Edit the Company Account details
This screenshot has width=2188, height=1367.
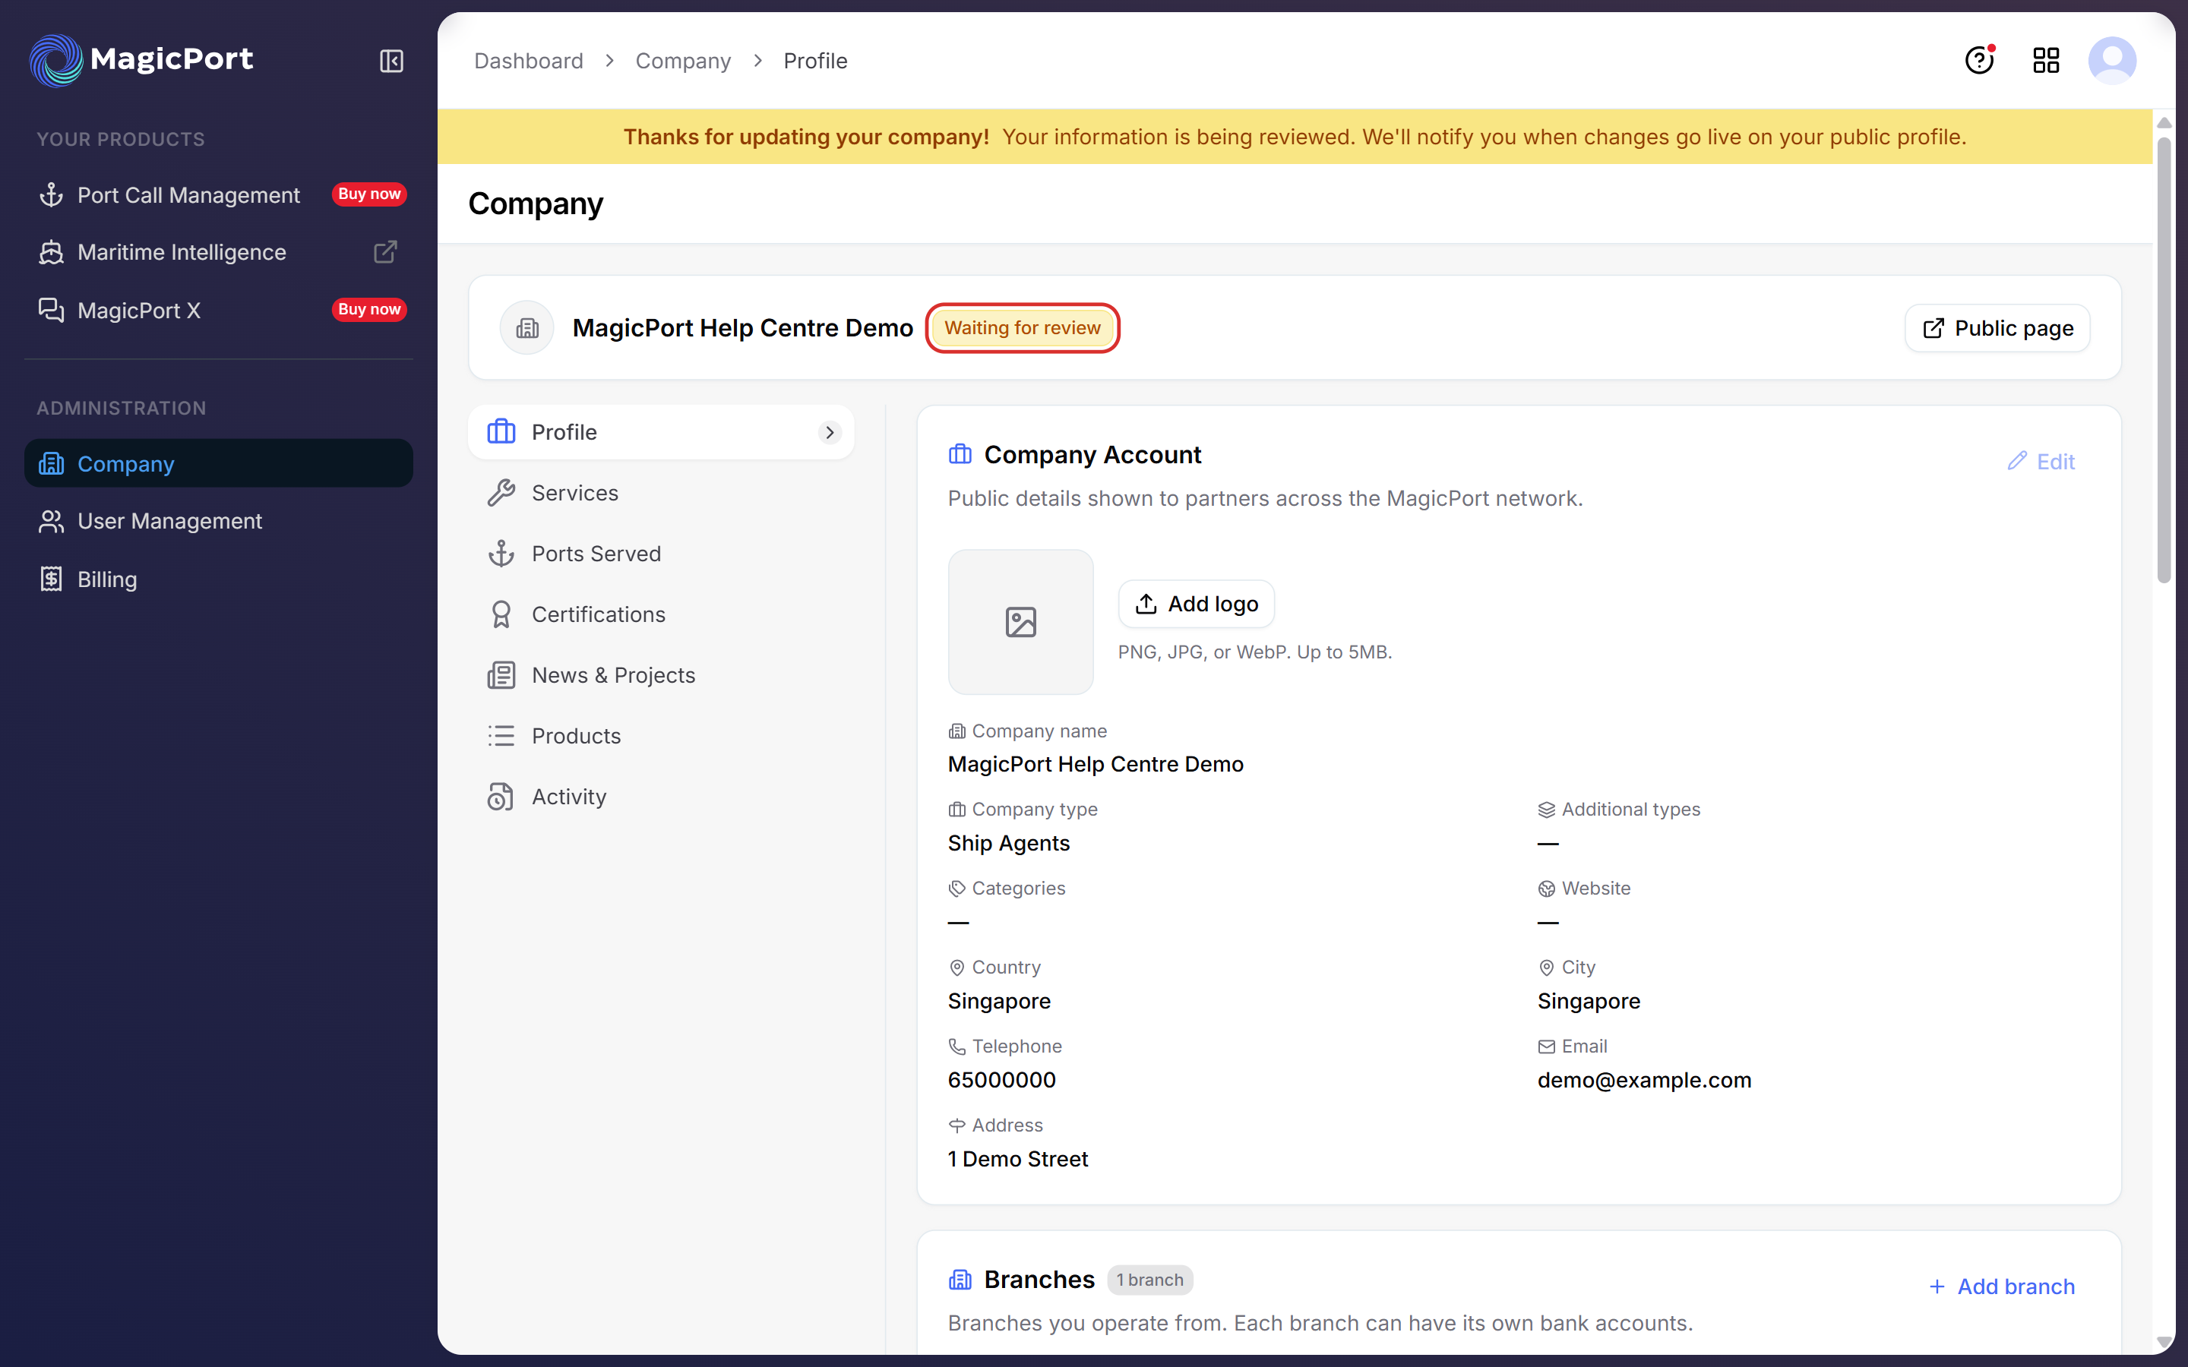(x=2041, y=461)
